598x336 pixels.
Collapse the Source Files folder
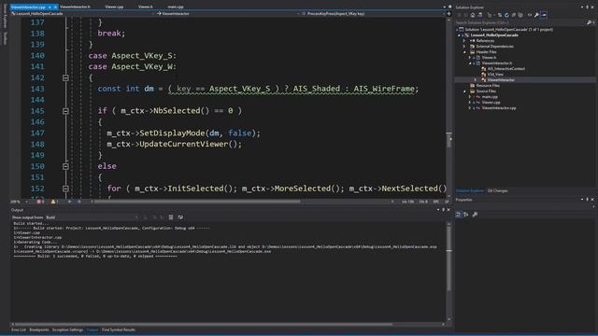464,91
